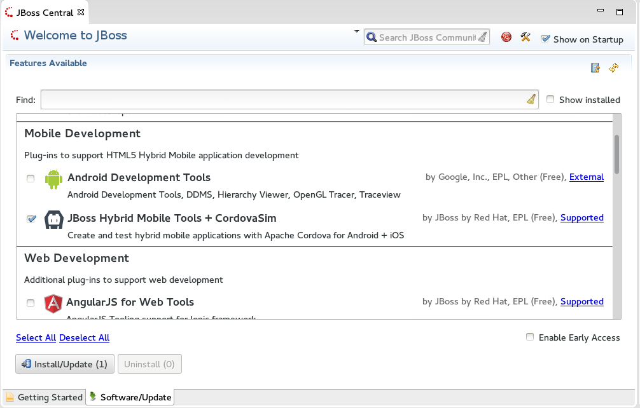Check Android Development Tools checkbox
This screenshot has width=640, height=408.
pyautogui.click(x=31, y=179)
